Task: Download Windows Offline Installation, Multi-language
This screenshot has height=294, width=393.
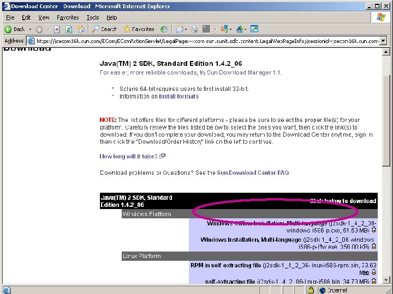Action: tap(267, 223)
